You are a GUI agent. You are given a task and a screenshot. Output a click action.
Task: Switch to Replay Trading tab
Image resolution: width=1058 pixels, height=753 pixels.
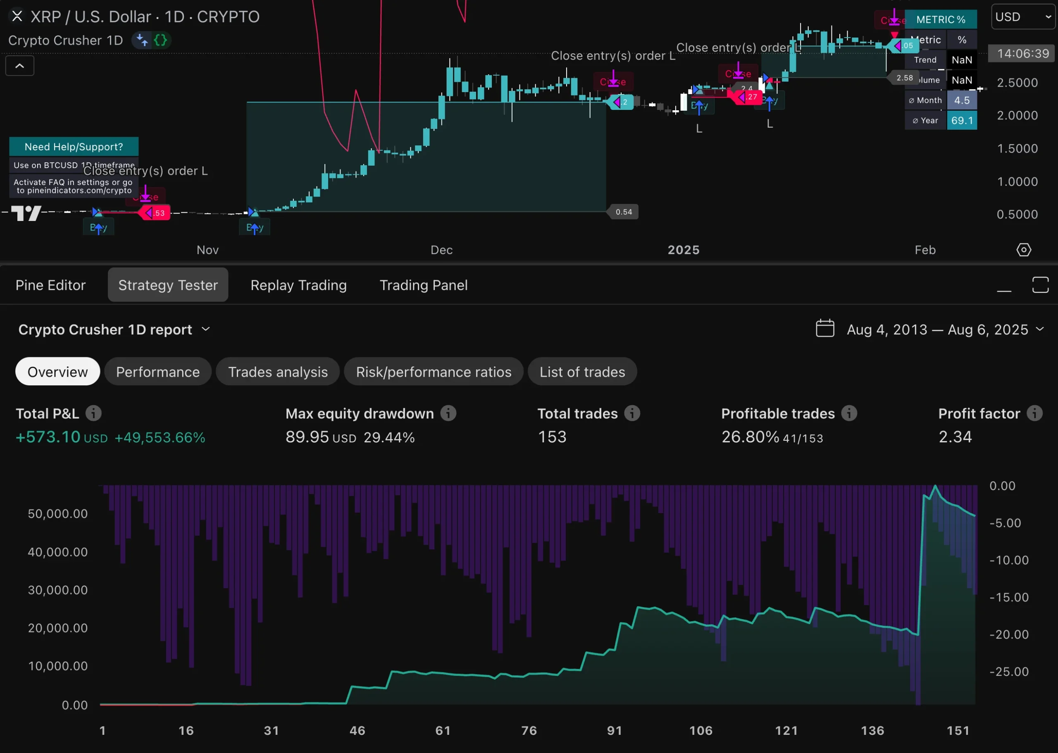299,285
